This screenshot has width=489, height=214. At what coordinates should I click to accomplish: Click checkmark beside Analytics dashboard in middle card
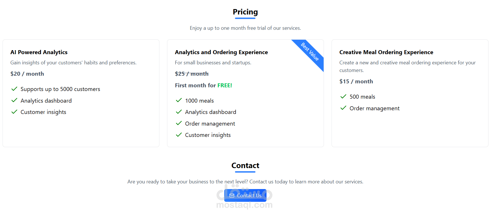coord(179,112)
